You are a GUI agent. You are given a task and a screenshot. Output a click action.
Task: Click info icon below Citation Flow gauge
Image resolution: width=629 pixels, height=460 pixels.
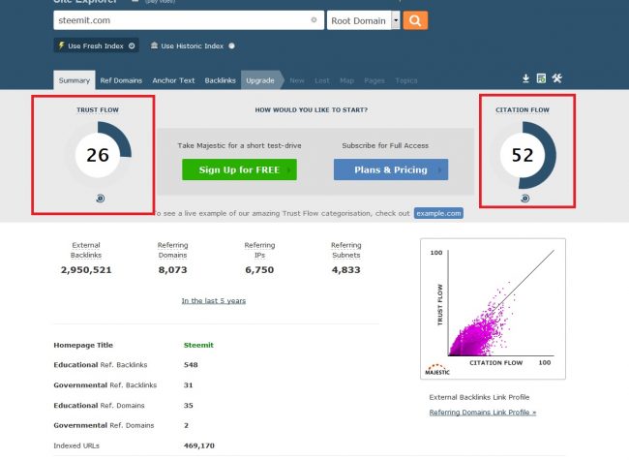click(525, 198)
